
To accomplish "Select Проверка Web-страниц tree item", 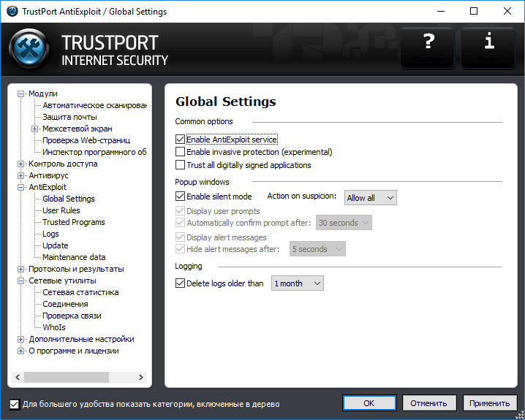I will point(86,140).
